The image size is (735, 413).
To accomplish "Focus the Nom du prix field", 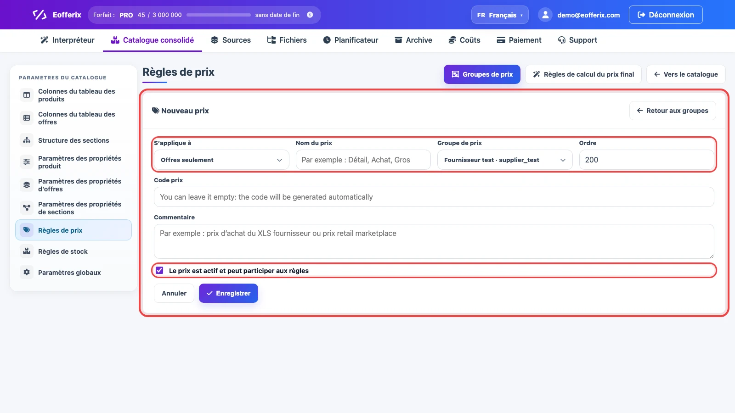I will [363, 160].
